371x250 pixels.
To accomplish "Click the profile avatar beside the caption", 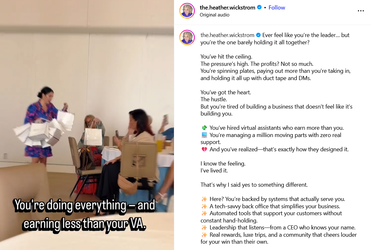I will (x=187, y=38).
